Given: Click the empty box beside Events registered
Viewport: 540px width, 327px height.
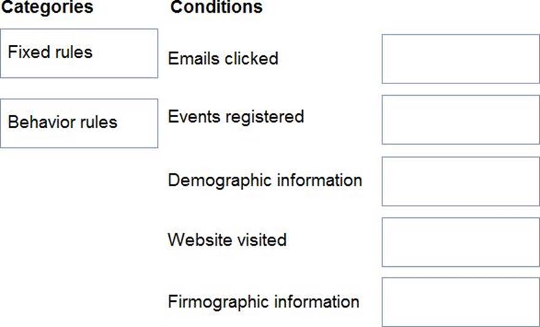Looking at the screenshot, I should (460, 119).
